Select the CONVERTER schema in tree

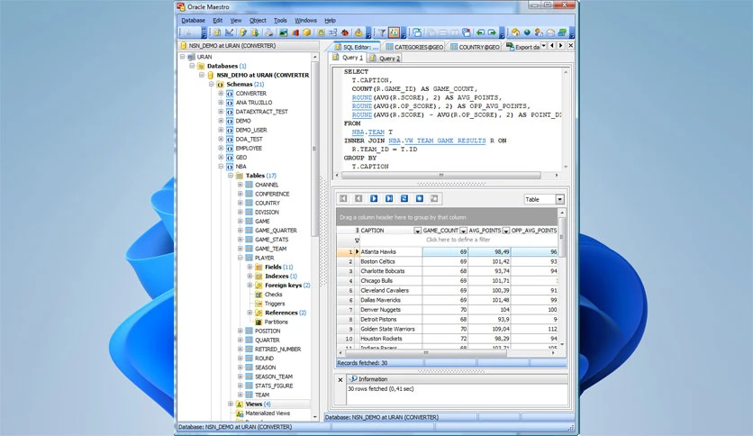click(x=250, y=94)
